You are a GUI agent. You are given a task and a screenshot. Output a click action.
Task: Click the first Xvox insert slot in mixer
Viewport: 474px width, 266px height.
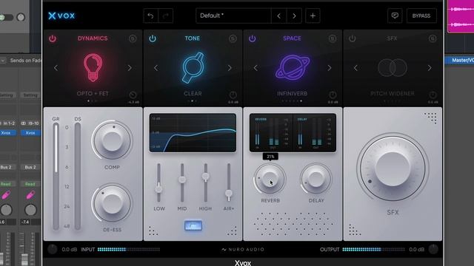(x=7, y=133)
